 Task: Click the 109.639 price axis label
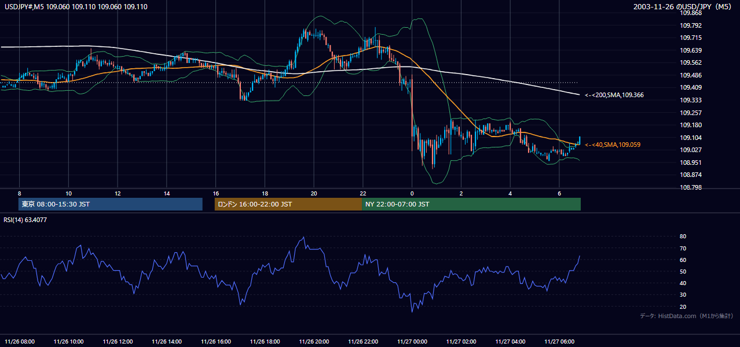tap(690, 50)
